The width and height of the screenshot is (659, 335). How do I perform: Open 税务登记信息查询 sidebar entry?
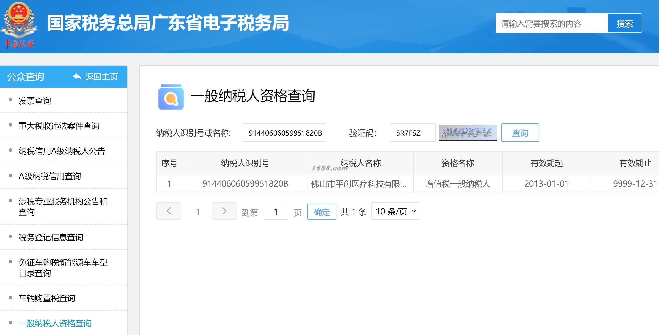pyautogui.click(x=51, y=237)
